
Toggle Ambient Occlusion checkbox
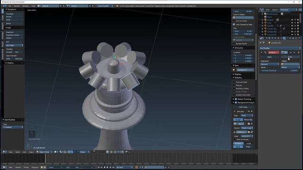[234, 95]
